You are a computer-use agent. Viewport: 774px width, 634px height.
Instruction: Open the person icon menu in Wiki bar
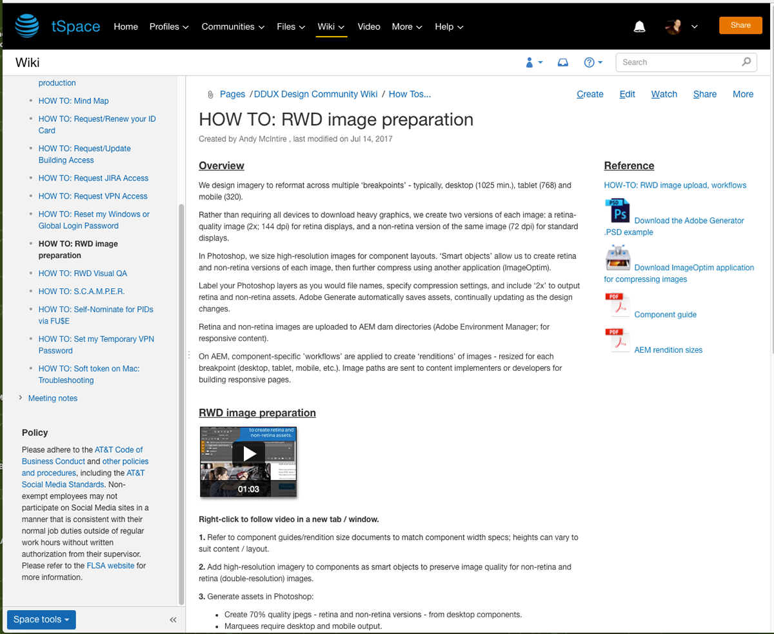pos(534,63)
